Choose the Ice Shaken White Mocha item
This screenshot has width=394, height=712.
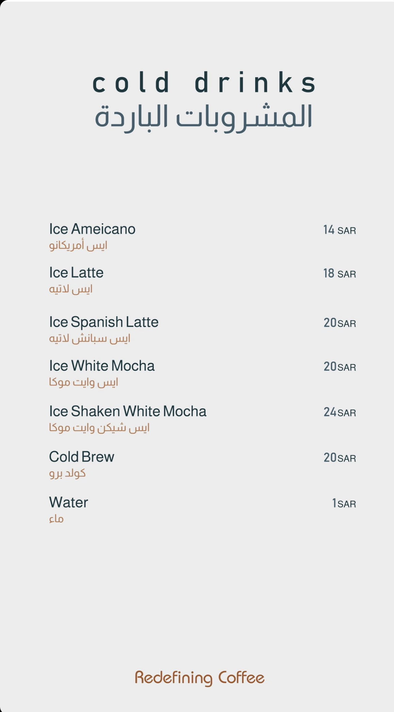(127, 411)
